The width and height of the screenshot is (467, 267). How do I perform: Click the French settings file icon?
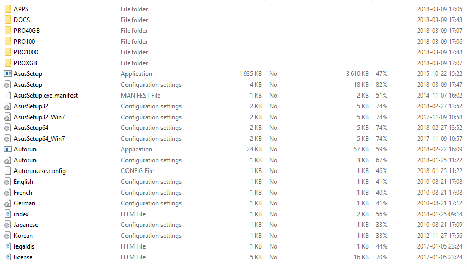click(x=7, y=193)
